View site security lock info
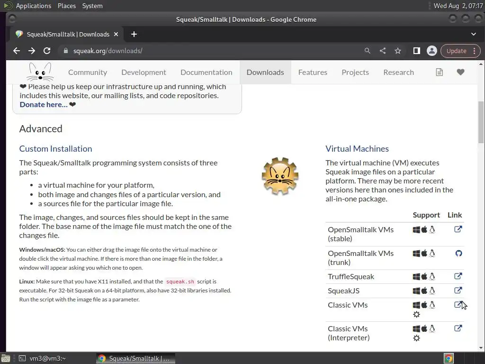This screenshot has height=364, width=485. pos(65,51)
